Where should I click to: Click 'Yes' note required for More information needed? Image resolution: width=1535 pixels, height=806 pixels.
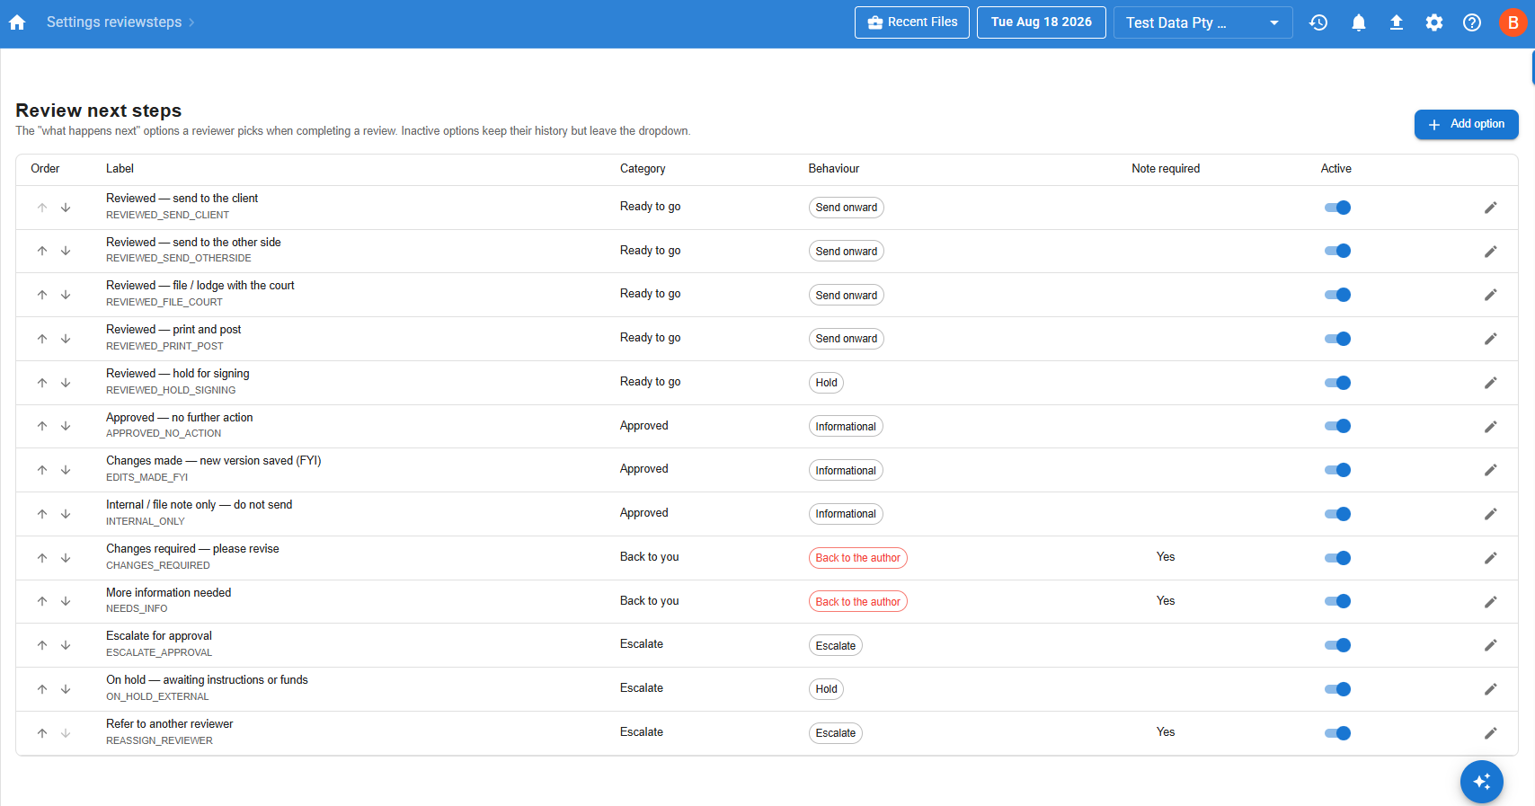1166,601
